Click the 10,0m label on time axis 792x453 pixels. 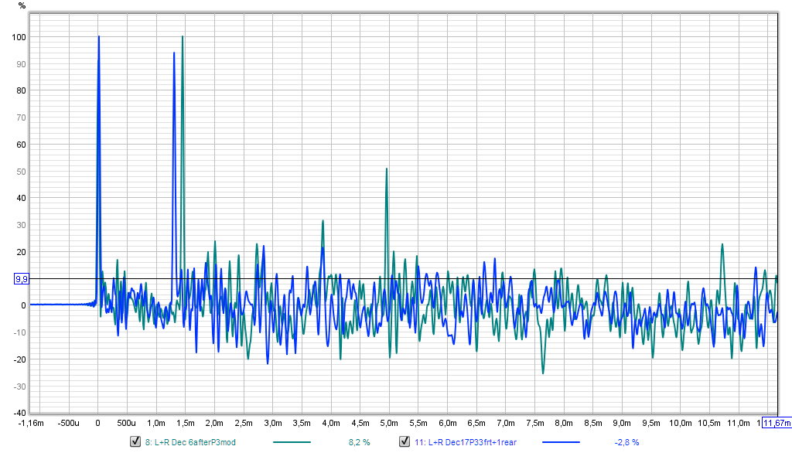(681, 423)
